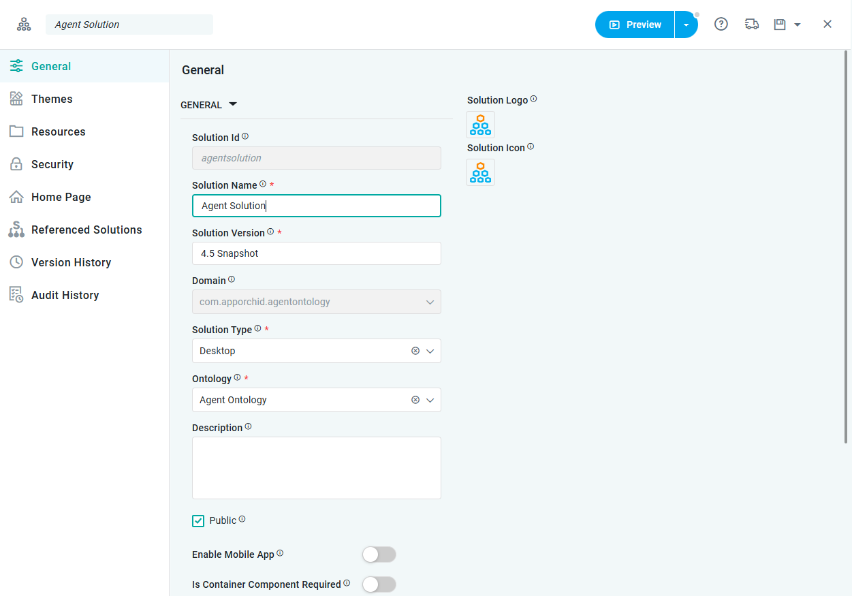The image size is (852, 596).
Task: Toggle the Enable Mobile App switch
Action: tap(379, 554)
